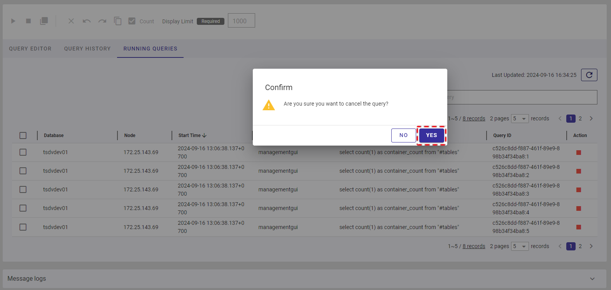The width and height of the screenshot is (611, 290).
Task: Click the copy query icon
Action: [x=117, y=21]
